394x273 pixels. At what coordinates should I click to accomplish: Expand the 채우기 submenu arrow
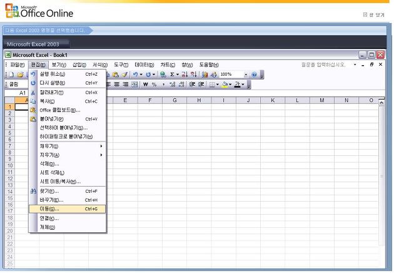coord(101,146)
